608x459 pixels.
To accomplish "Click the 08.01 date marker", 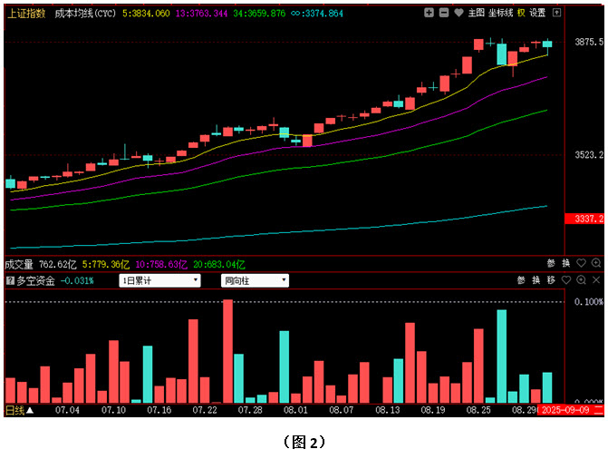I will click(x=295, y=410).
